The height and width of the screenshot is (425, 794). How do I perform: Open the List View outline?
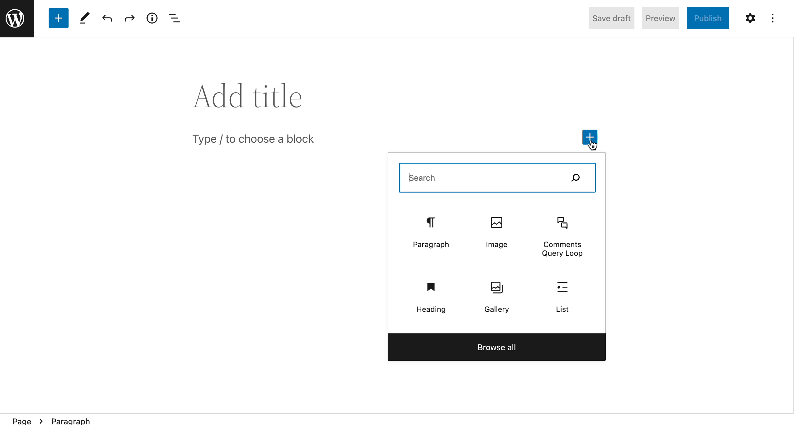pos(174,18)
